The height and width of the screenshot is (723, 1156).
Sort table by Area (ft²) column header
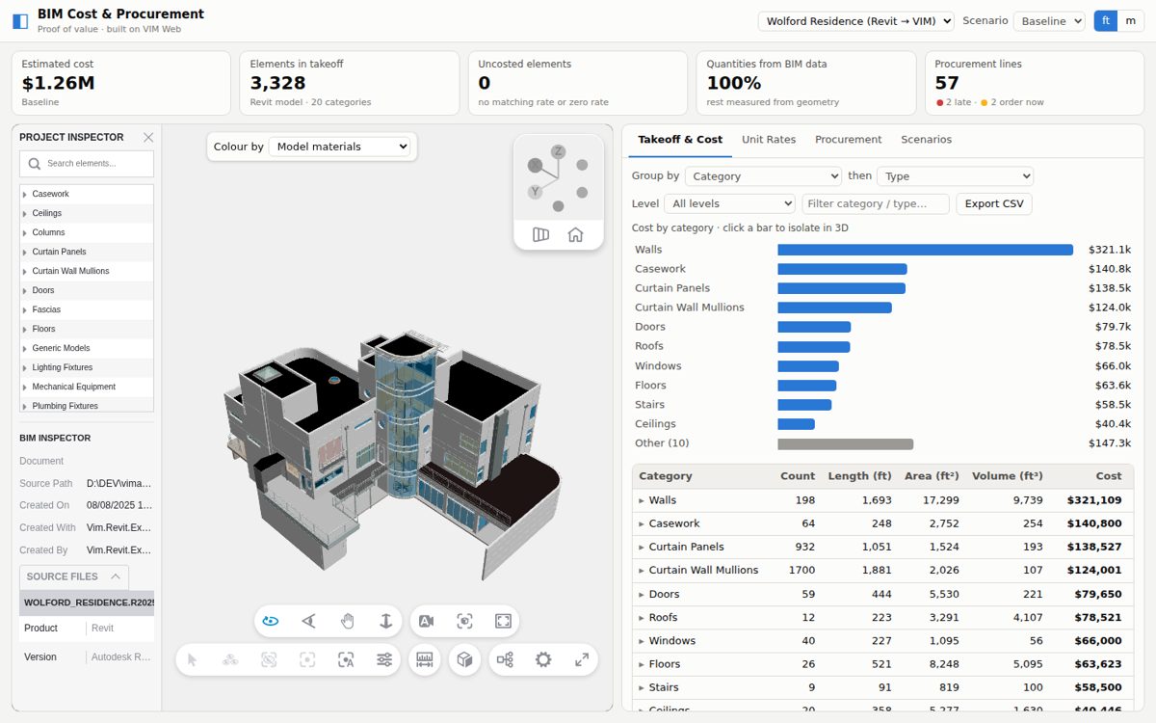pyautogui.click(x=932, y=476)
